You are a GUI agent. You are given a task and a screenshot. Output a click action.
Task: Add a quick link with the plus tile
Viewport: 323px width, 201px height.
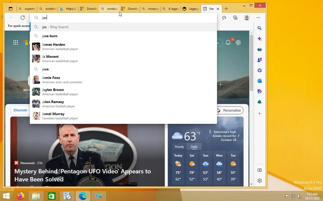pyautogui.click(x=221, y=85)
